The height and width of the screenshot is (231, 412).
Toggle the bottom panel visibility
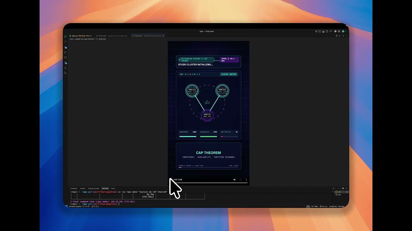click(323, 31)
